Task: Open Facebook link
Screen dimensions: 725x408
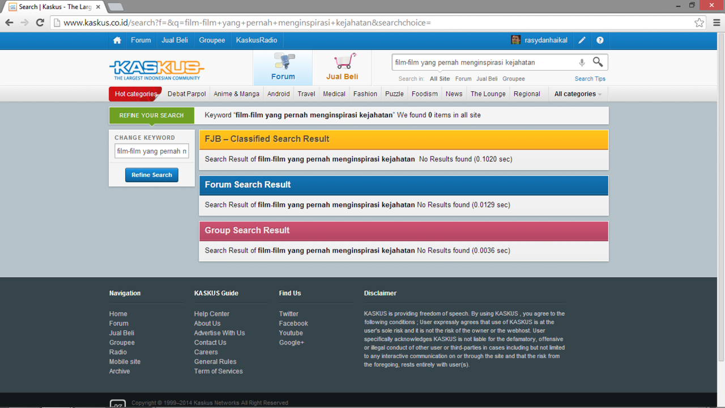Action: (x=293, y=324)
